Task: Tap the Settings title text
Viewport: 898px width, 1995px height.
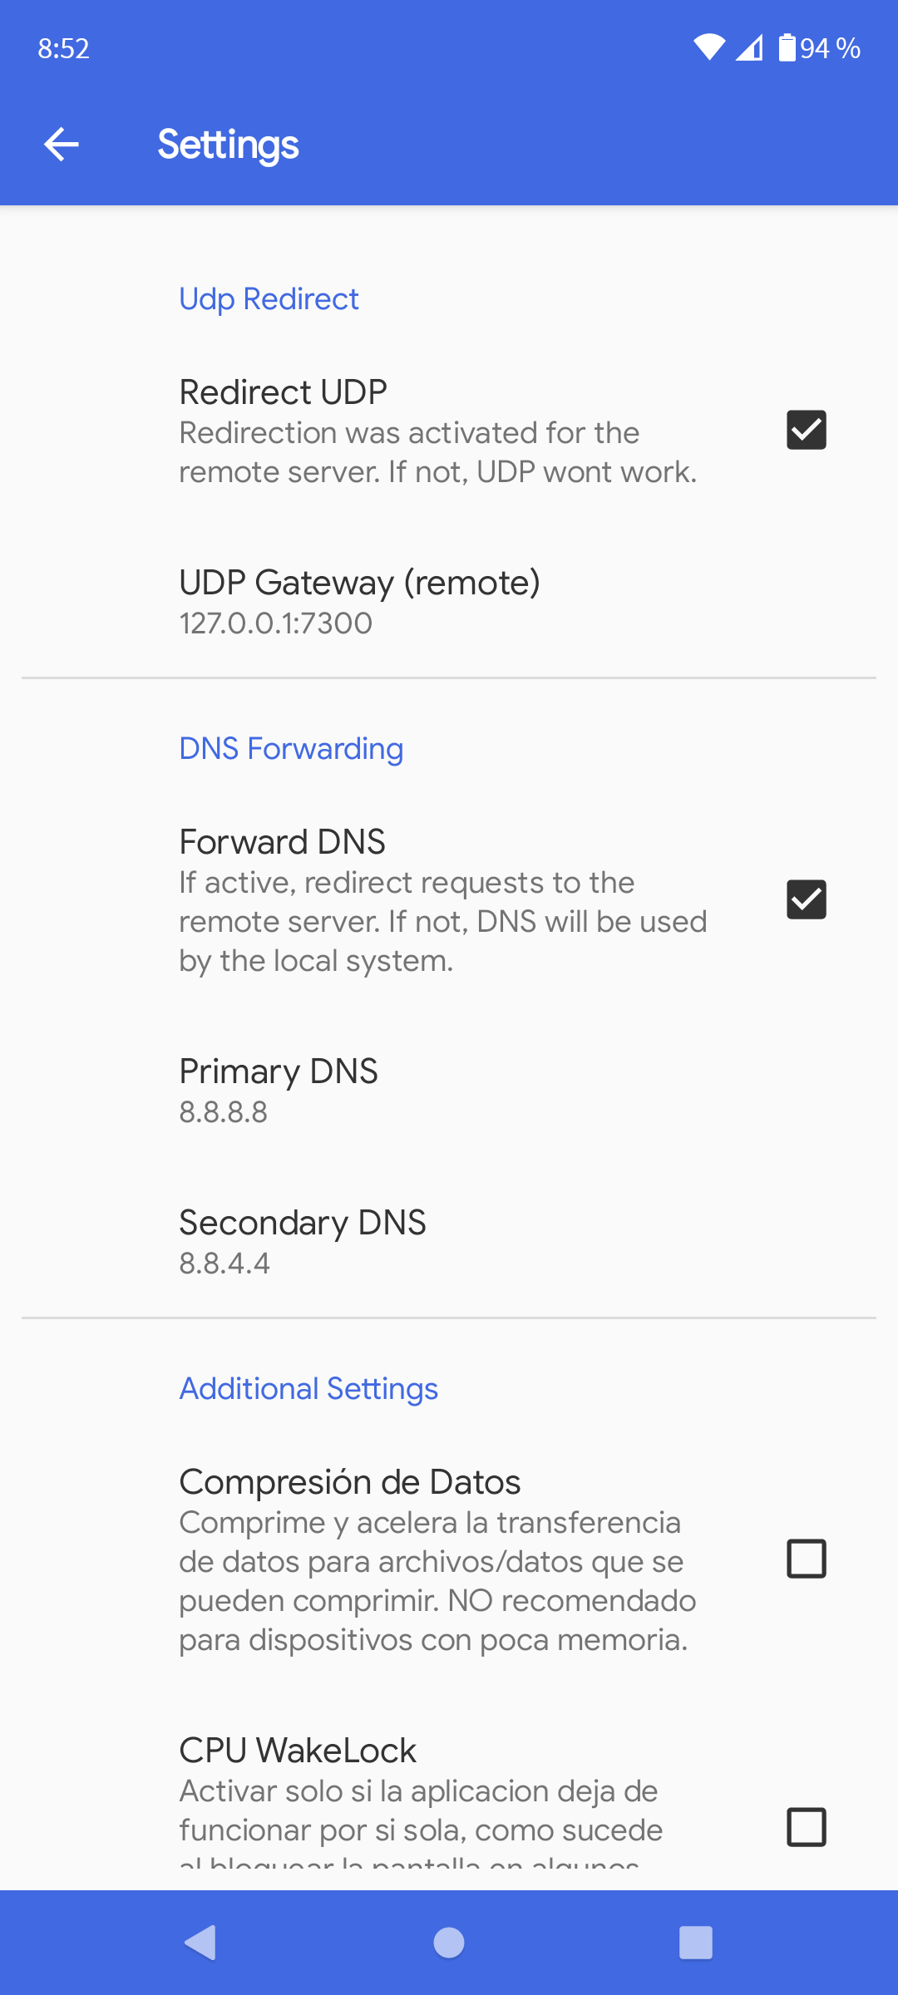Action: tap(228, 145)
